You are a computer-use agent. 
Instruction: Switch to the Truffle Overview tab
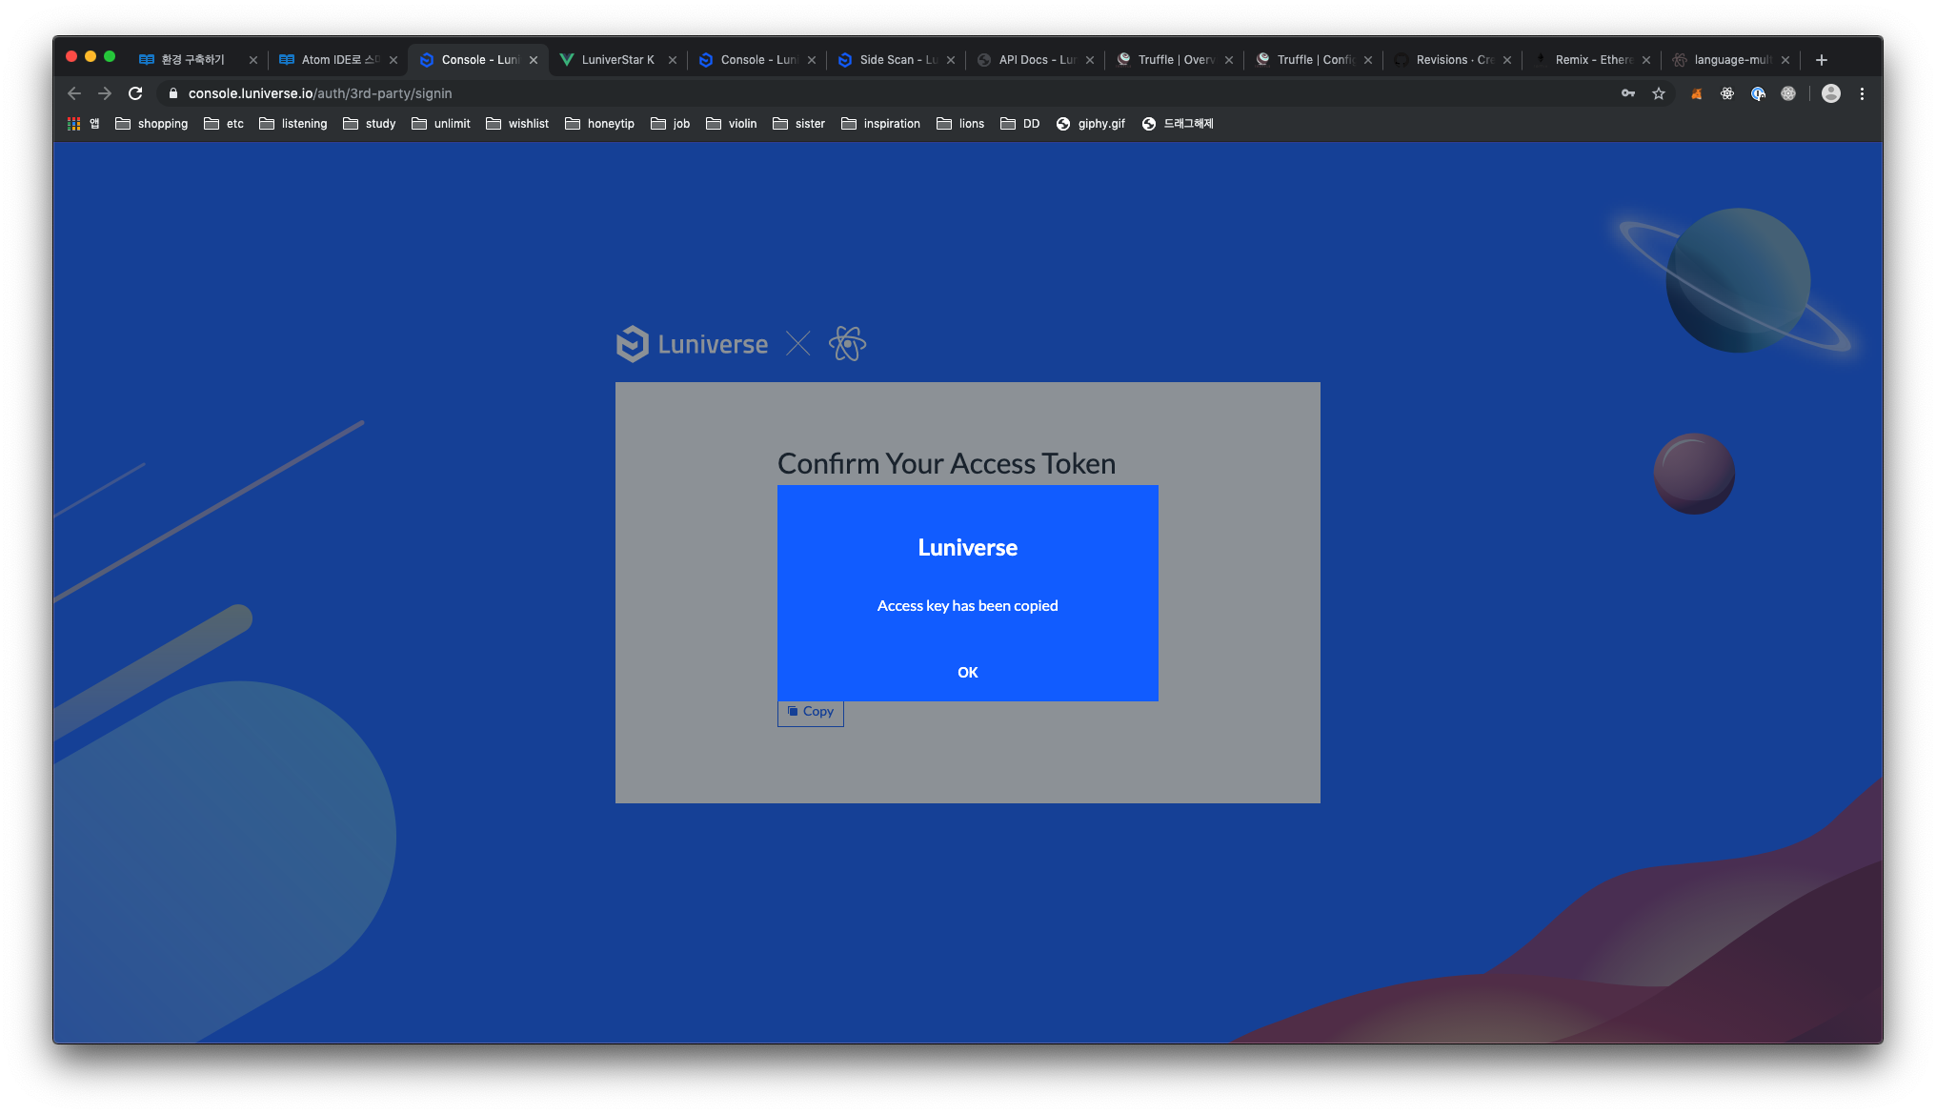1176,60
